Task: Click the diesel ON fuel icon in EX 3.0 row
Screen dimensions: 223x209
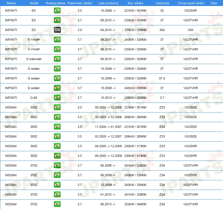Action: [x=57, y=30]
